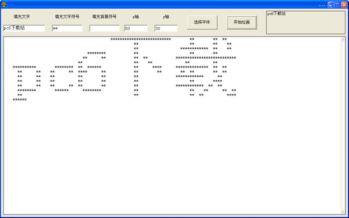Click the 填充背景符号 label
Image resolution: width=349 pixels, height=218 pixels.
click(104, 17)
